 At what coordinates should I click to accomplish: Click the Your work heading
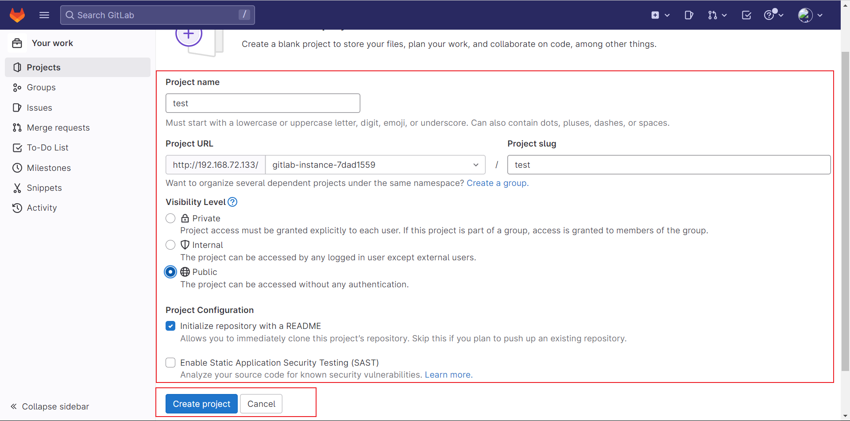coord(52,43)
